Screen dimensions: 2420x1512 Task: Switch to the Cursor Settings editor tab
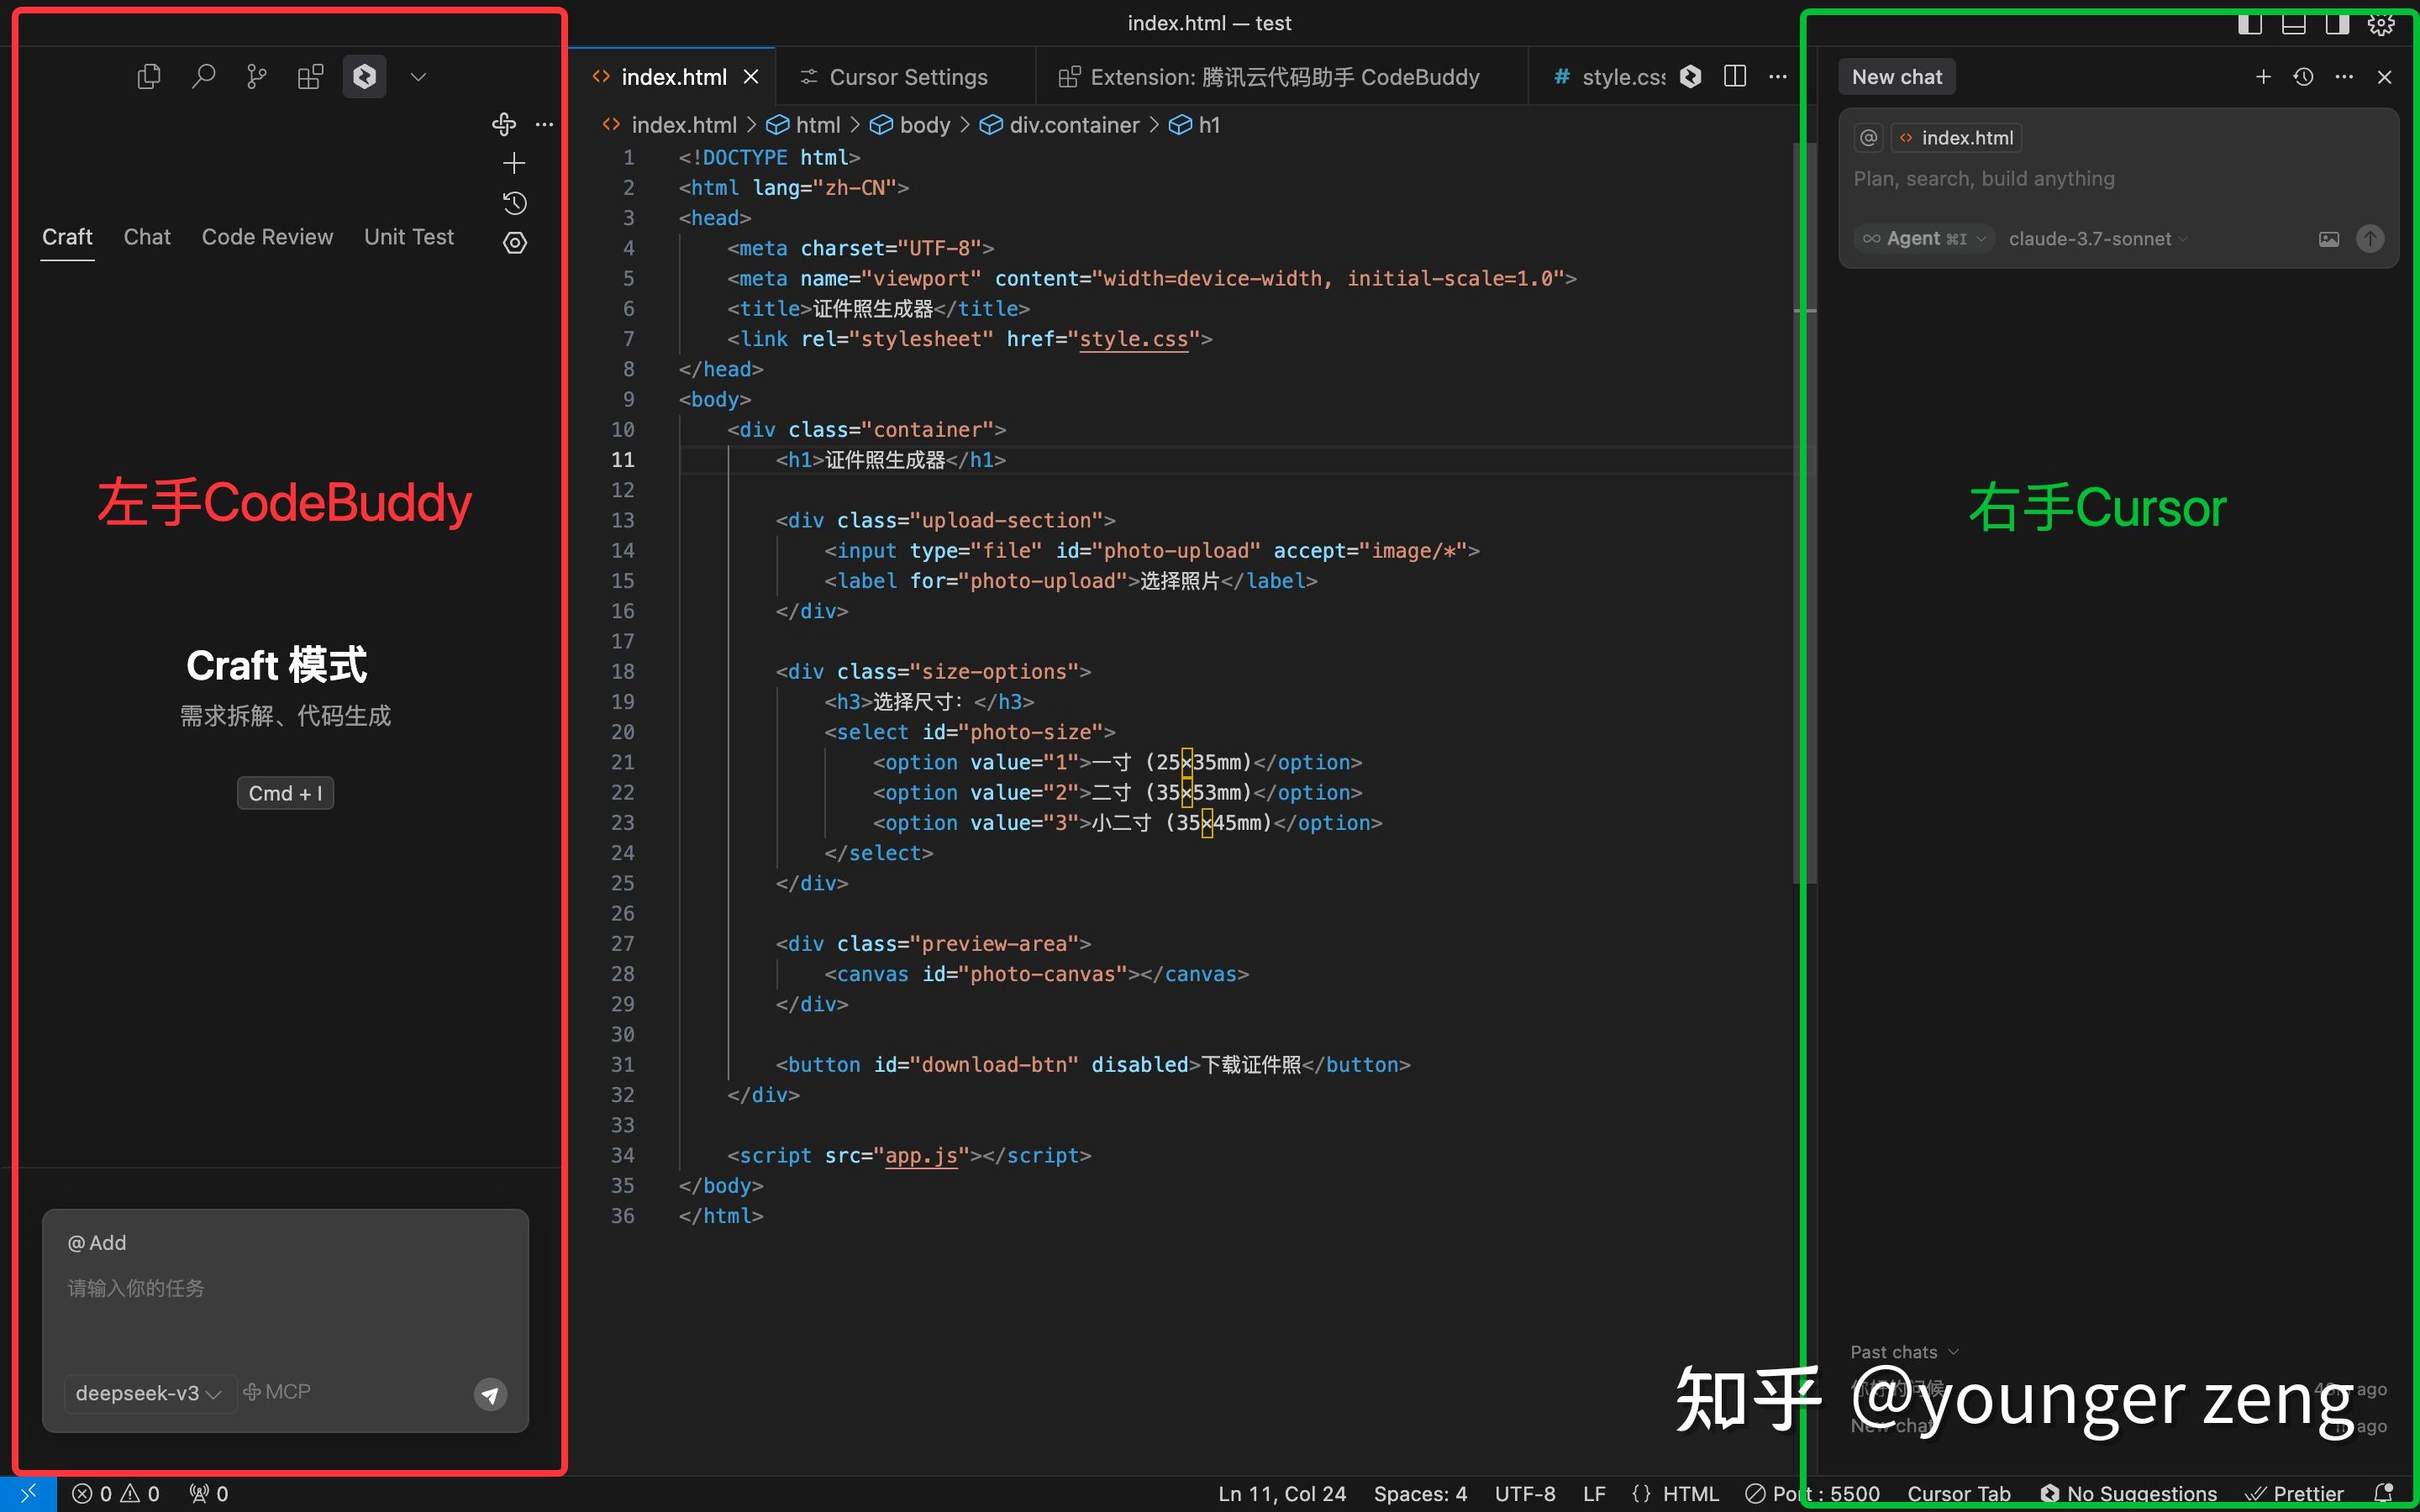pos(906,76)
